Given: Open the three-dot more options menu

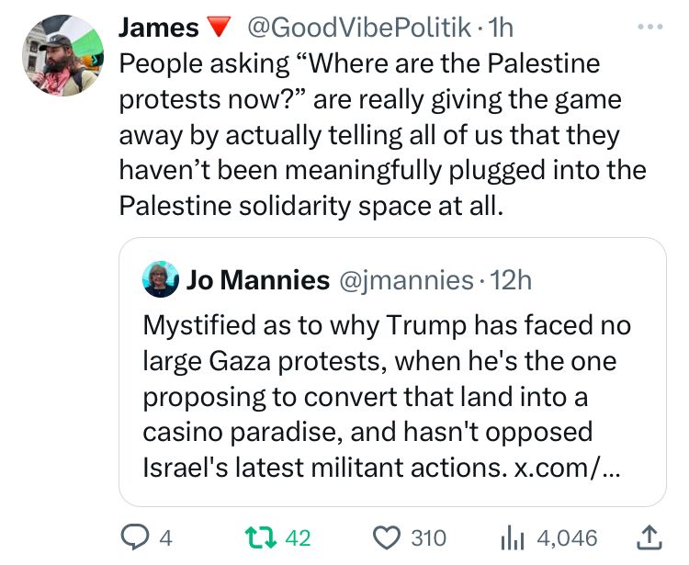Looking at the screenshot, I should (x=649, y=28).
